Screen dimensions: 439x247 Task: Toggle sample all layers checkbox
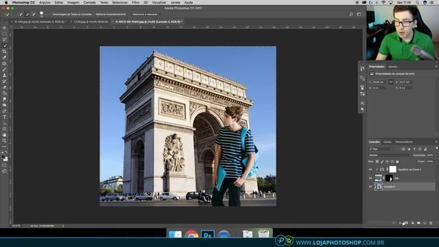[51, 14]
